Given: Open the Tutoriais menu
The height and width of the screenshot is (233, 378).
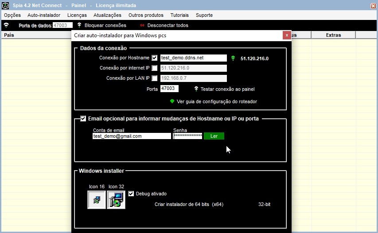Looking at the screenshot, I should coord(179,15).
